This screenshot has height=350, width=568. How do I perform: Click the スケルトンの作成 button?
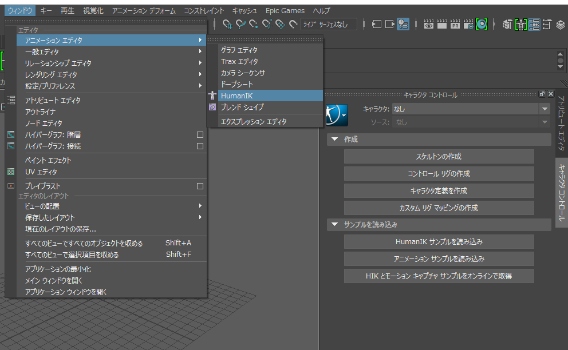coord(439,156)
